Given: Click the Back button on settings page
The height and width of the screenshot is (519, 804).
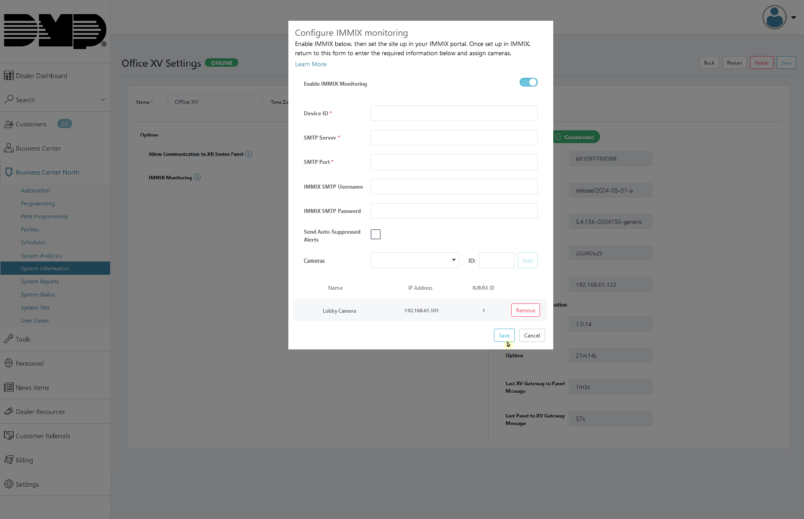Looking at the screenshot, I should (x=709, y=63).
